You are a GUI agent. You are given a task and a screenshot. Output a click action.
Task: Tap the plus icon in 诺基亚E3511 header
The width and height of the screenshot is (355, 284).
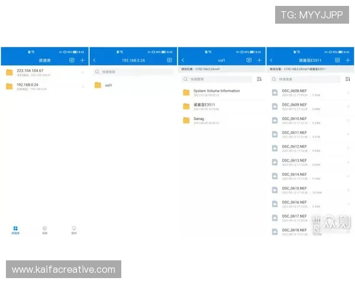coord(348,60)
